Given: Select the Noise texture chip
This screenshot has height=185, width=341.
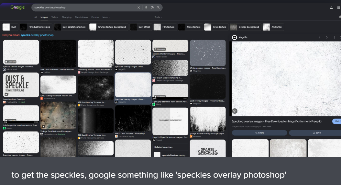Looking at the screenshot, I should (x=190, y=27).
